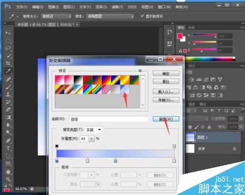Image resolution: width=245 pixels, height=195 pixels.
Task: Select the Rectangular Marquee tool
Action: pyautogui.click(x=8, y=41)
